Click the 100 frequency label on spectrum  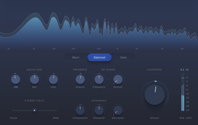click(54, 49)
